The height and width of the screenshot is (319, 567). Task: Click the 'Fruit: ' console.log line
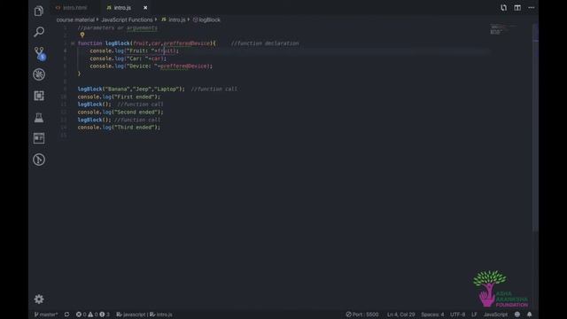tap(134, 51)
